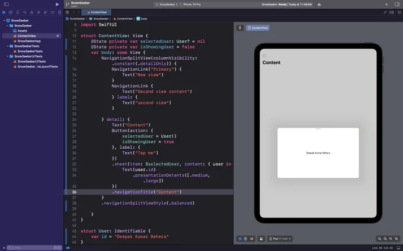Screen dimensions: 403x251
Task: Click line 36 navigationTitle code
Action: tap(147, 192)
